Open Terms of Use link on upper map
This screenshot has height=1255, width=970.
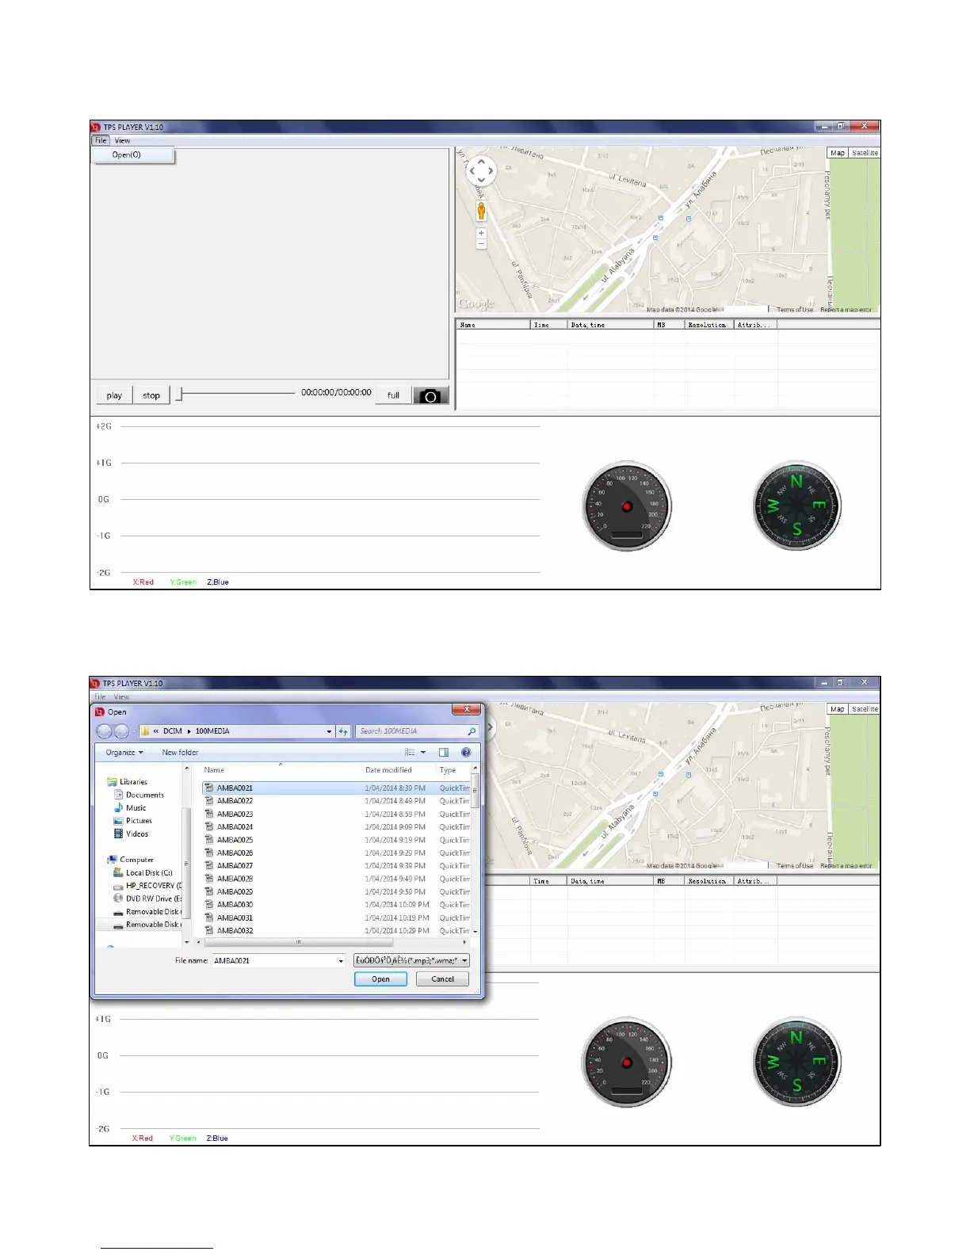795,310
